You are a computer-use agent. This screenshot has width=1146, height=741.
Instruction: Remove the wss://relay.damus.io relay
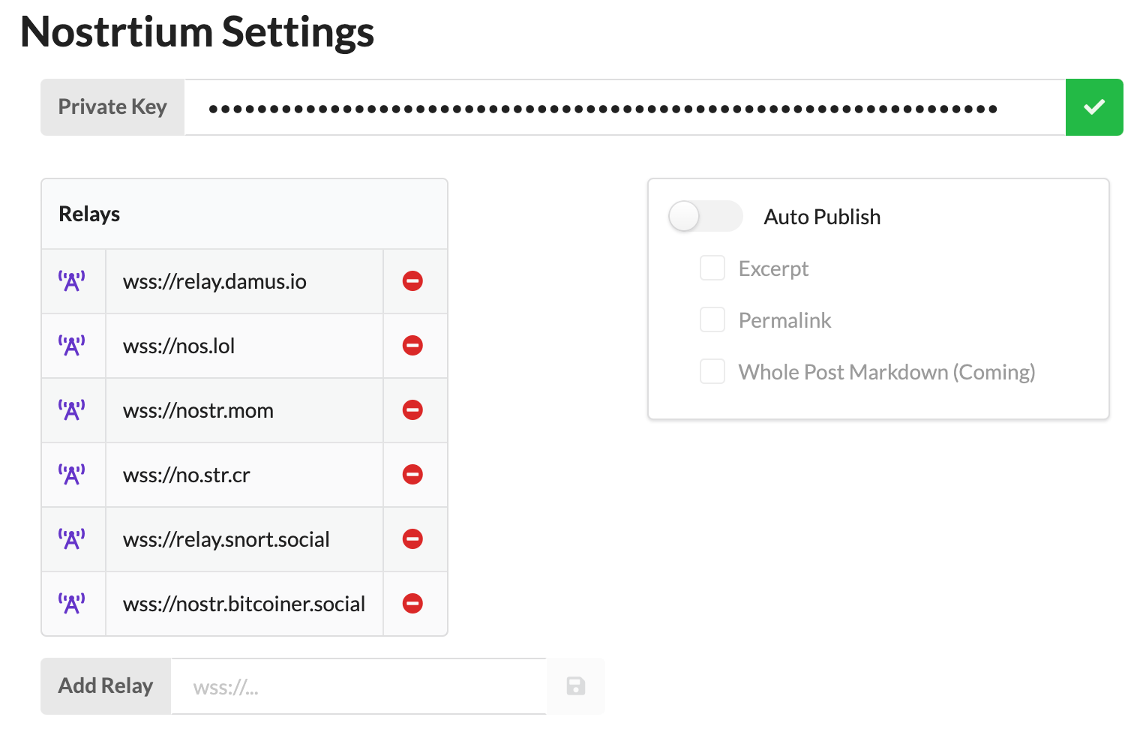[412, 281]
